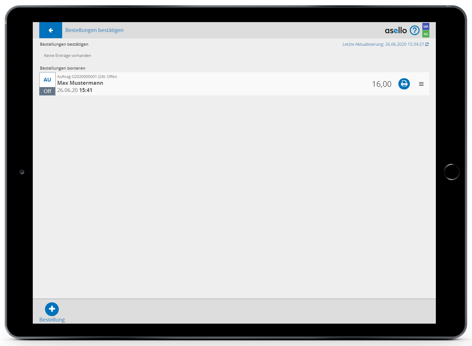Viewport: 472px width, 346px height.
Task: Click the Off status label
Action: (47, 91)
